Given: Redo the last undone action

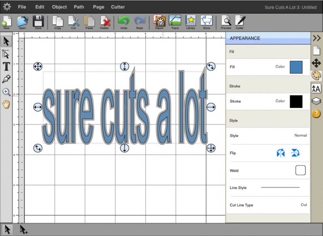Looking at the screenshot, I should coord(140,22).
